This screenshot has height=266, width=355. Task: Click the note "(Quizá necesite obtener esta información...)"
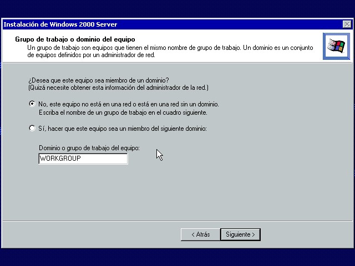pyautogui.click(x=118, y=88)
